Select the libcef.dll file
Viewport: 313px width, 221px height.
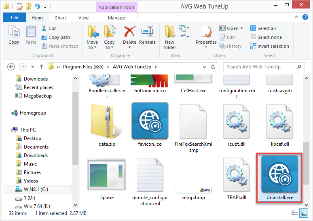click(x=280, y=125)
